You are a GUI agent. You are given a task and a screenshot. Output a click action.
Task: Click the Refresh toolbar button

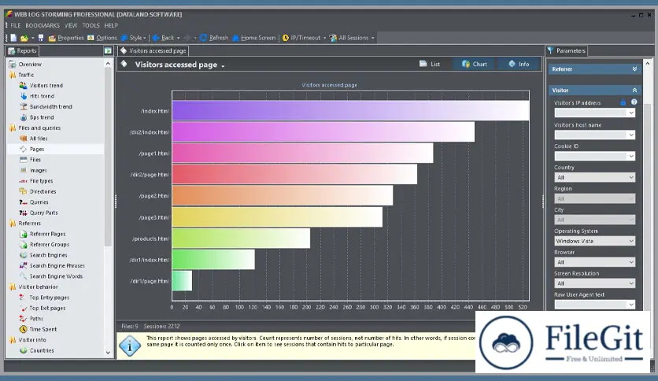tap(214, 38)
